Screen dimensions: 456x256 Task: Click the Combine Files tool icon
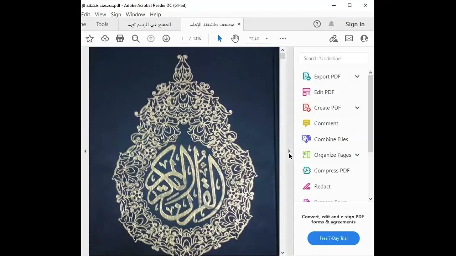(x=306, y=139)
